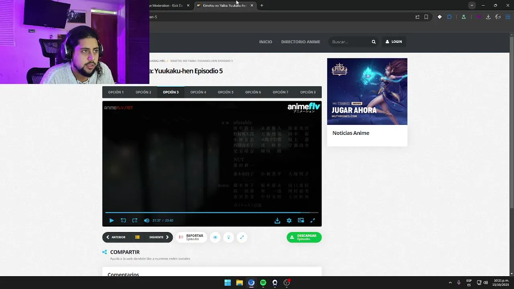Open the episode list icon
The width and height of the screenshot is (514, 289).
pyautogui.click(x=137, y=237)
